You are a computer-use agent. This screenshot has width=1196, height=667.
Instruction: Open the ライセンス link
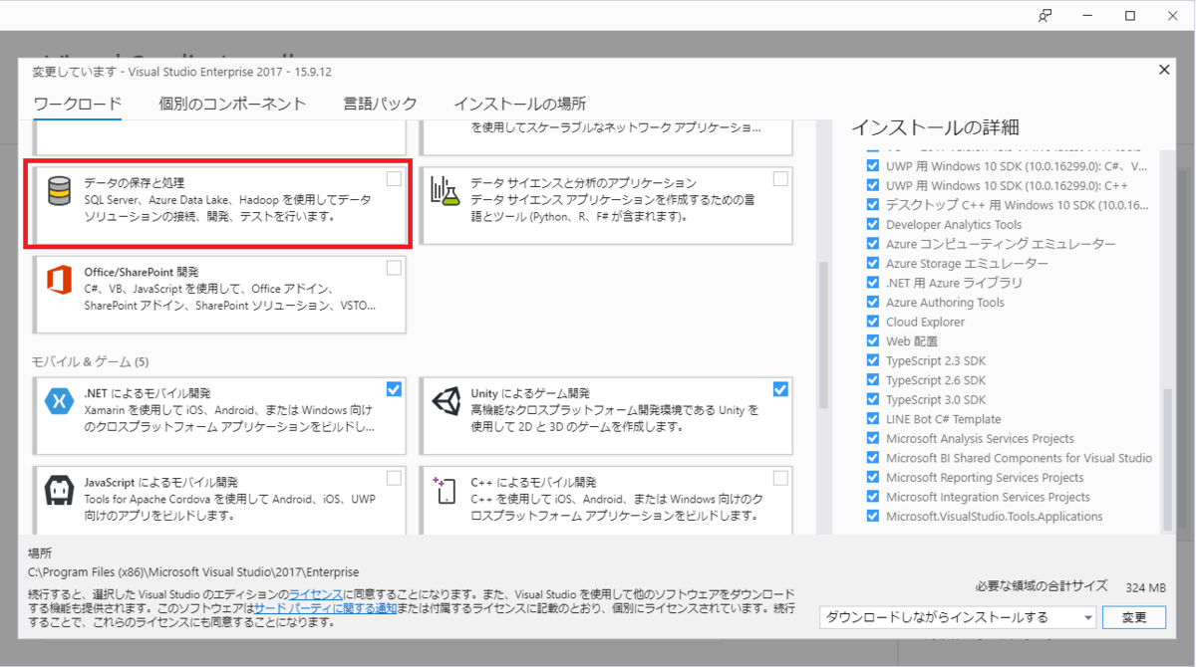[x=316, y=593]
